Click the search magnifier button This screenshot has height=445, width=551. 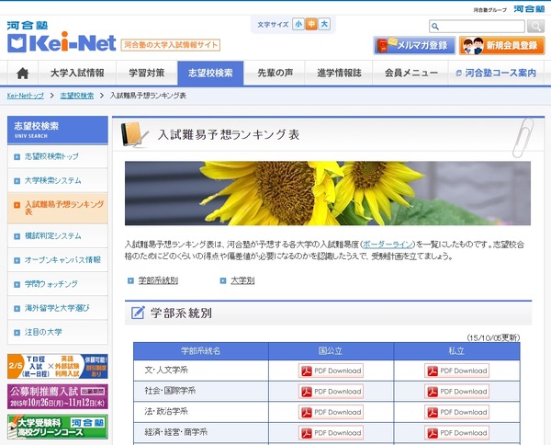coord(535,27)
